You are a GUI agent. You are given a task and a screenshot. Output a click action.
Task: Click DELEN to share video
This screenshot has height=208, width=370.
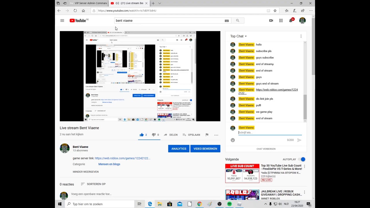pyautogui.click(x=171, y=135)
